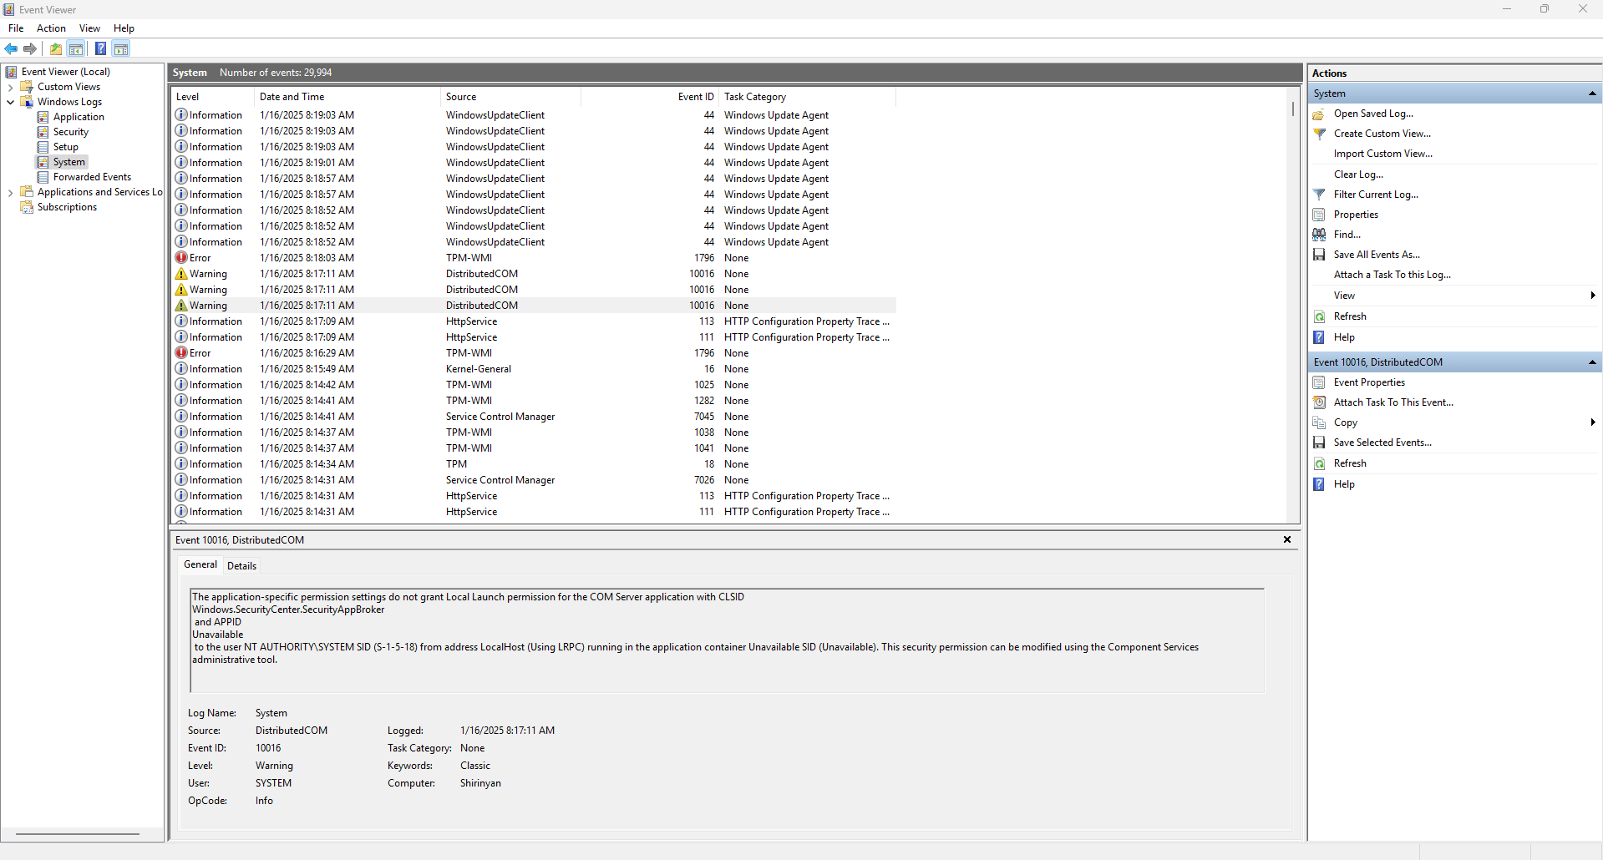This screenshot has height=860, width=1603.
Task: Open the Subscriptions node in the tree
Action: 67,207
